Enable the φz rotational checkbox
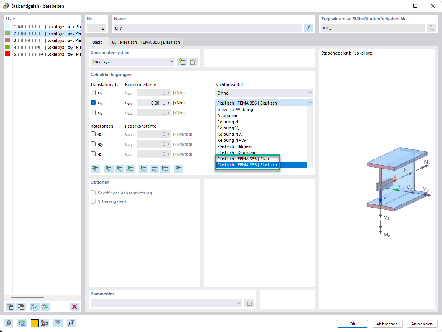 (x=93, y=154)
